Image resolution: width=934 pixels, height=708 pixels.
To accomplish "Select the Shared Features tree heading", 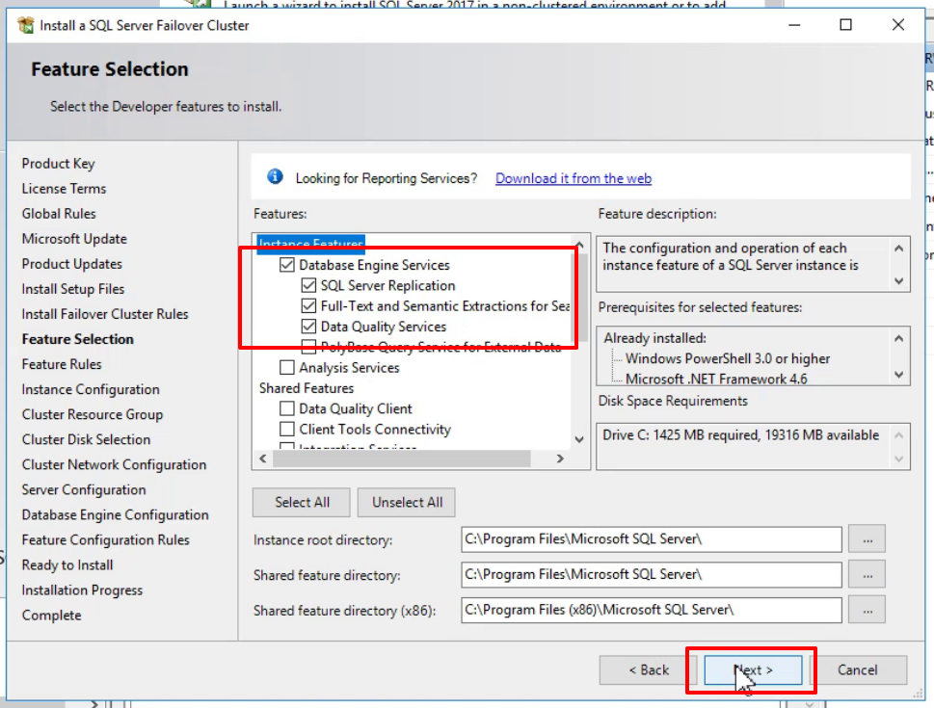I will click(x=307, y=388).
